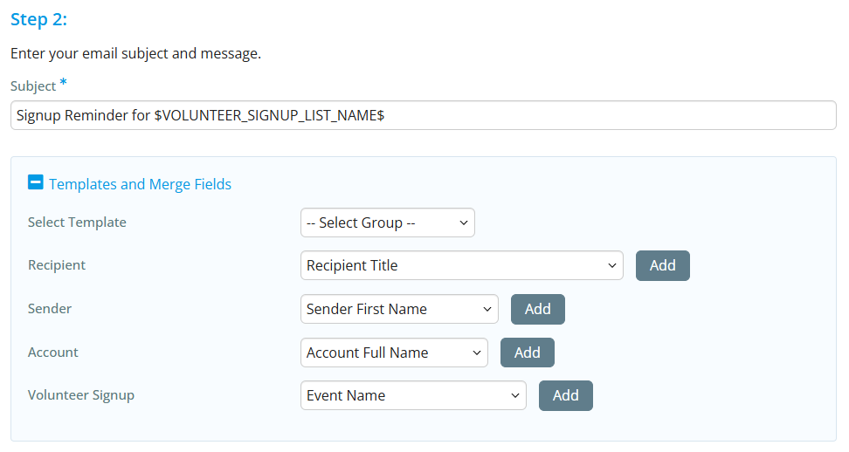The height and width of the screenshot is (452, 849).
Task: Expand the Recipient Title dropdown
Action: [461, 265]
